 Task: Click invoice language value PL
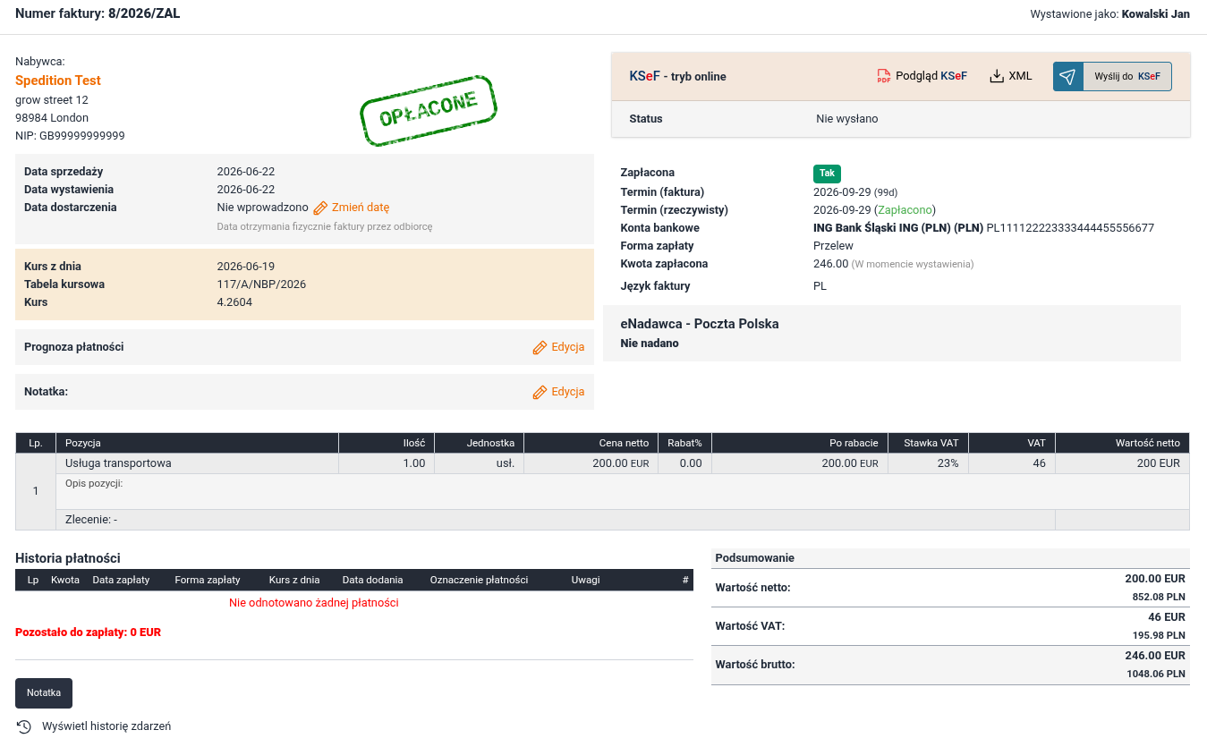tap(820, 286)
